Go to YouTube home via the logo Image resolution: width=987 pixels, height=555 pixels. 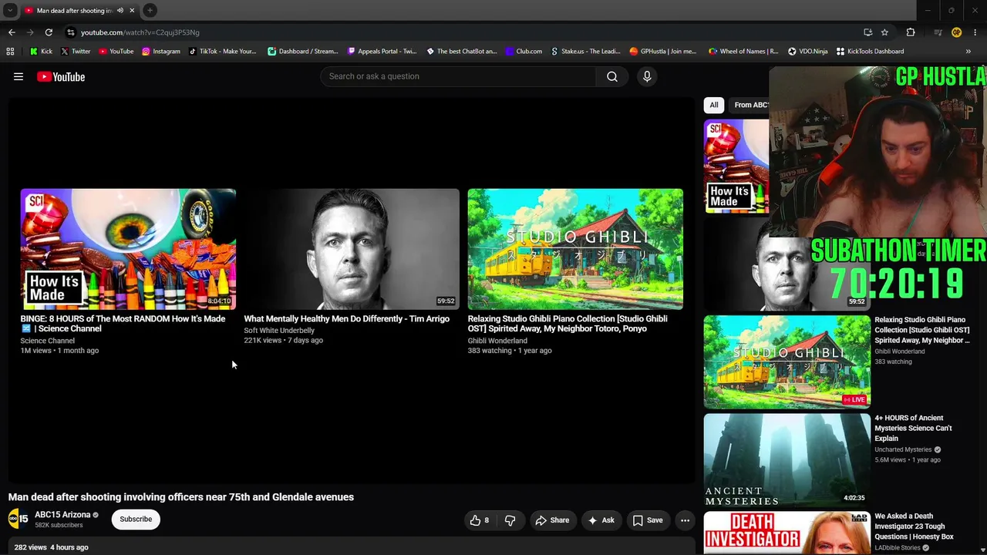tap(61, 76)
